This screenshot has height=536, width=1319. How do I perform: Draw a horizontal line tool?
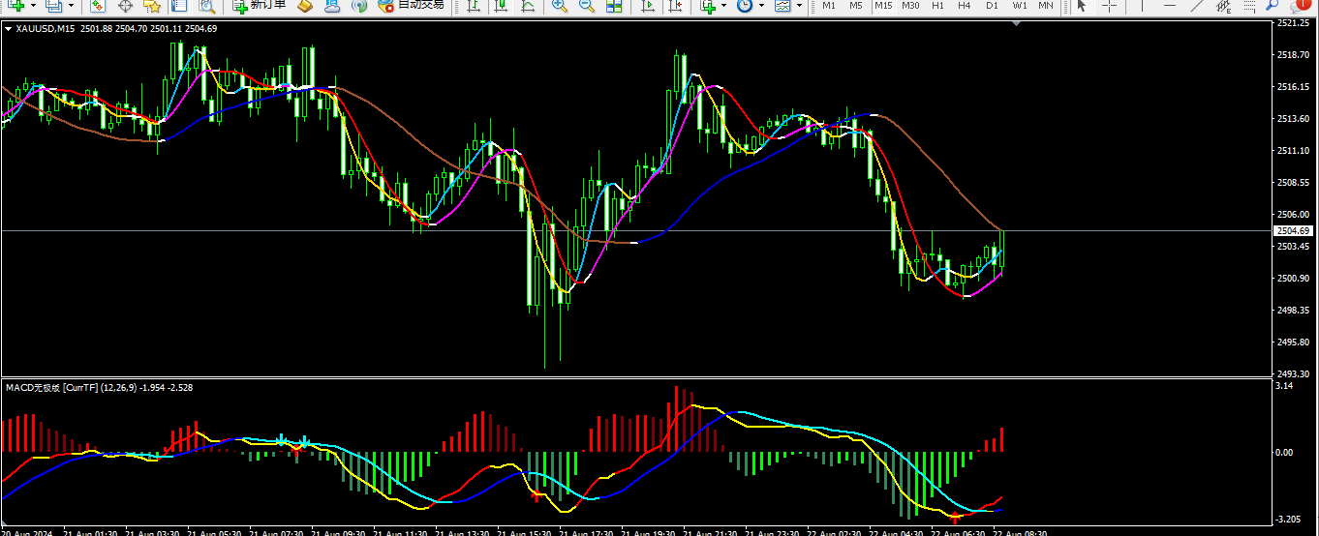[1170, 6]
